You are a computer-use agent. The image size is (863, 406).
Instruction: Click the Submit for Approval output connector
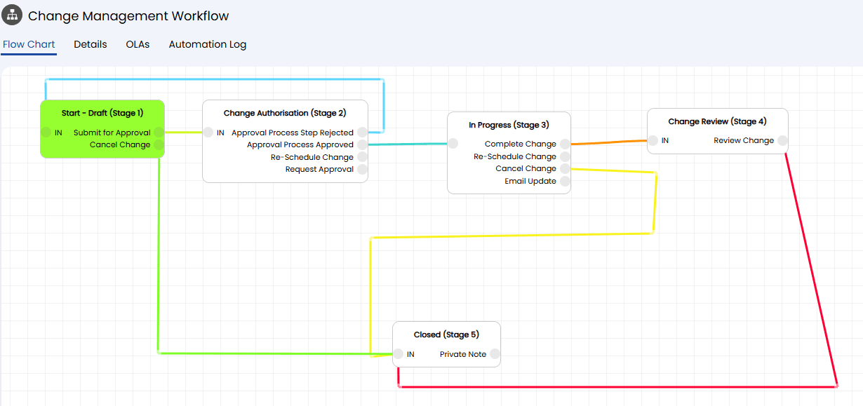(159, 132)
